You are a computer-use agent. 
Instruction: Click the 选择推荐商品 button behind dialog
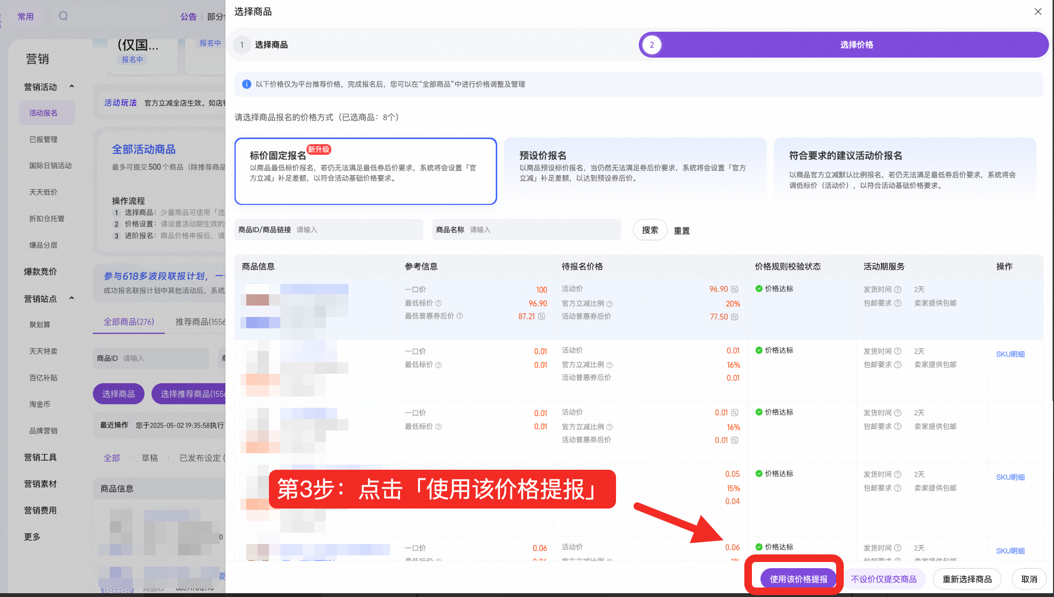pyautogui.click(x=188, y=394)
